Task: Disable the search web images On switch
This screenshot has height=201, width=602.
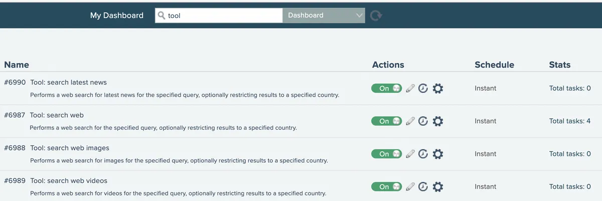Action: point(386,154)
